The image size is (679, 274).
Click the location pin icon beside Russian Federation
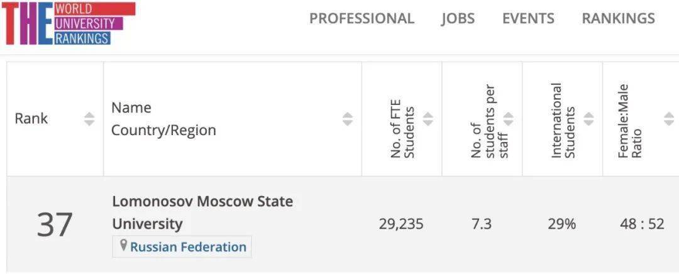pos(123,246)
